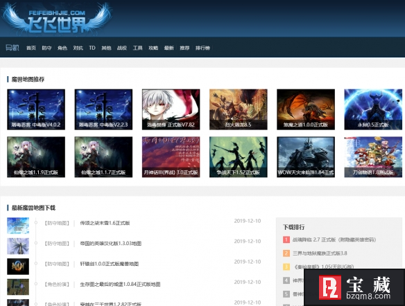Click the yellow rank 3 badge
Screen dimensions: 405x306
coord(286,267)
